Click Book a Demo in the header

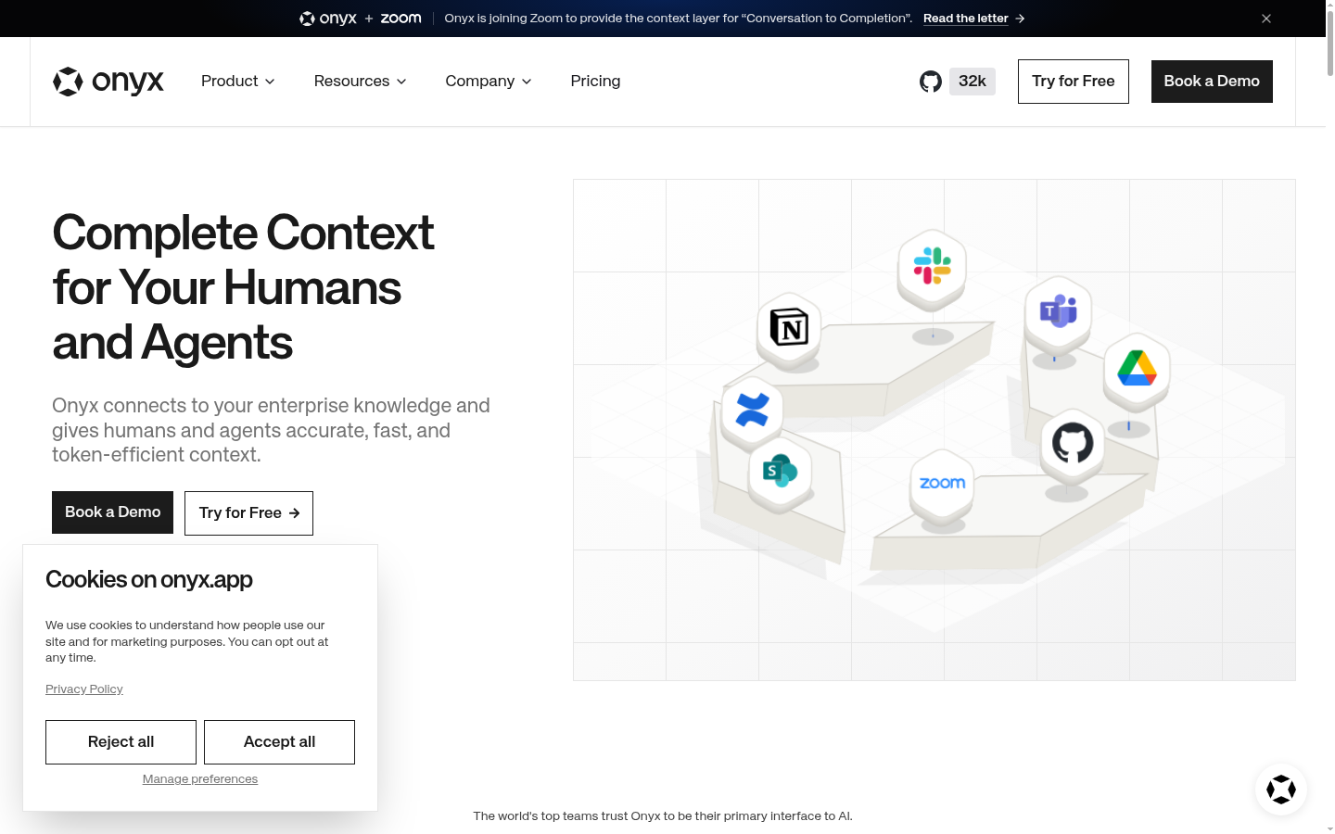coord(1212,82)
